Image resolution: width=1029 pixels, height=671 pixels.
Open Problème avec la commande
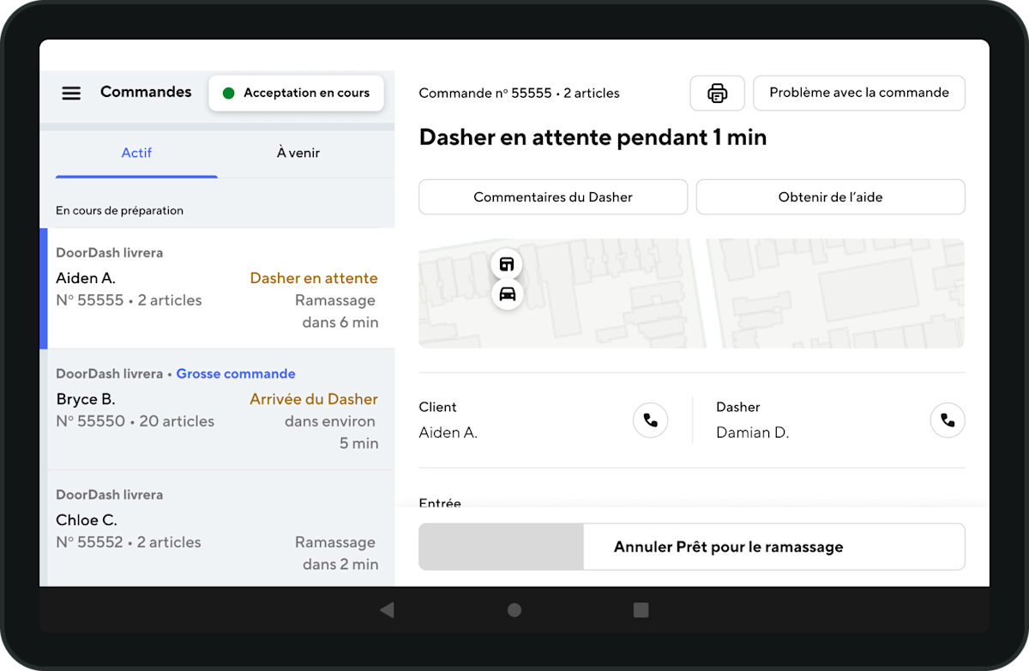(858, 93)
